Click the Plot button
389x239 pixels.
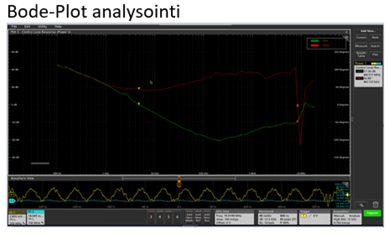(375, 54)
